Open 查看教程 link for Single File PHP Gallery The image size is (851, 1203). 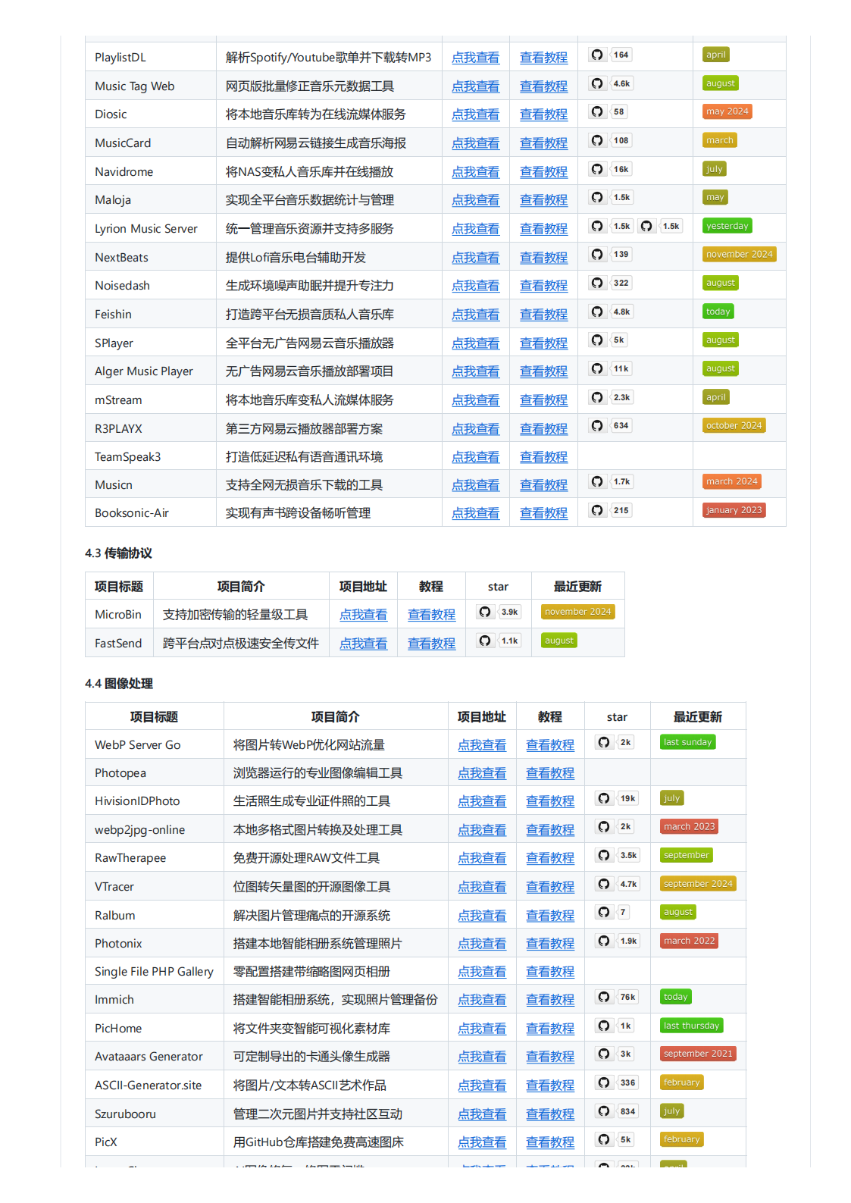[x=549, y=972]
